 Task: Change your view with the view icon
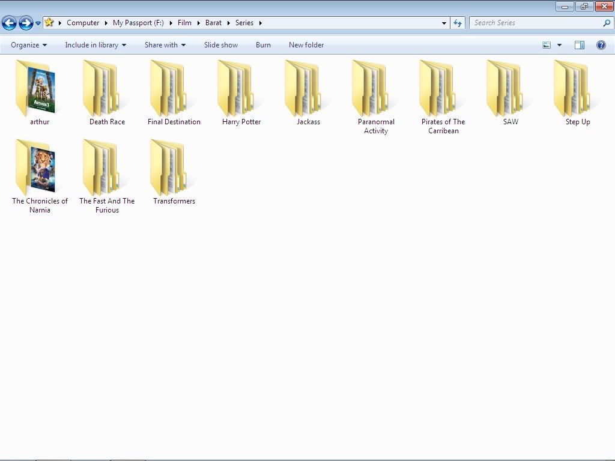click(x=547, y=45)
